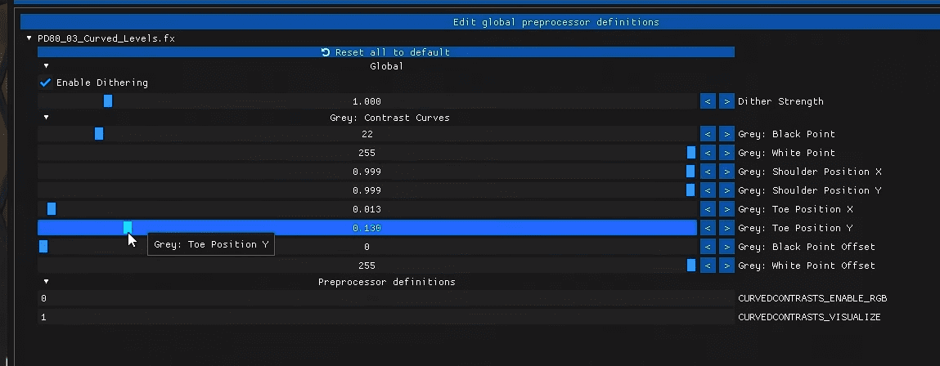The image size is (940, 366).
Task: Increase Grey: White Point with right arrow
Action: [x=726, y=153]
